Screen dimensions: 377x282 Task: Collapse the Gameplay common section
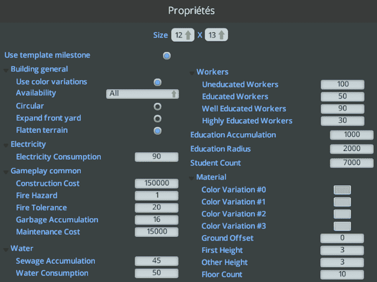(6, 172)
